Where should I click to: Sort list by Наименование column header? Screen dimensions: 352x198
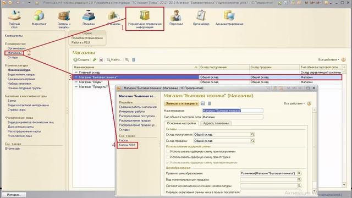tap(136, 67)
